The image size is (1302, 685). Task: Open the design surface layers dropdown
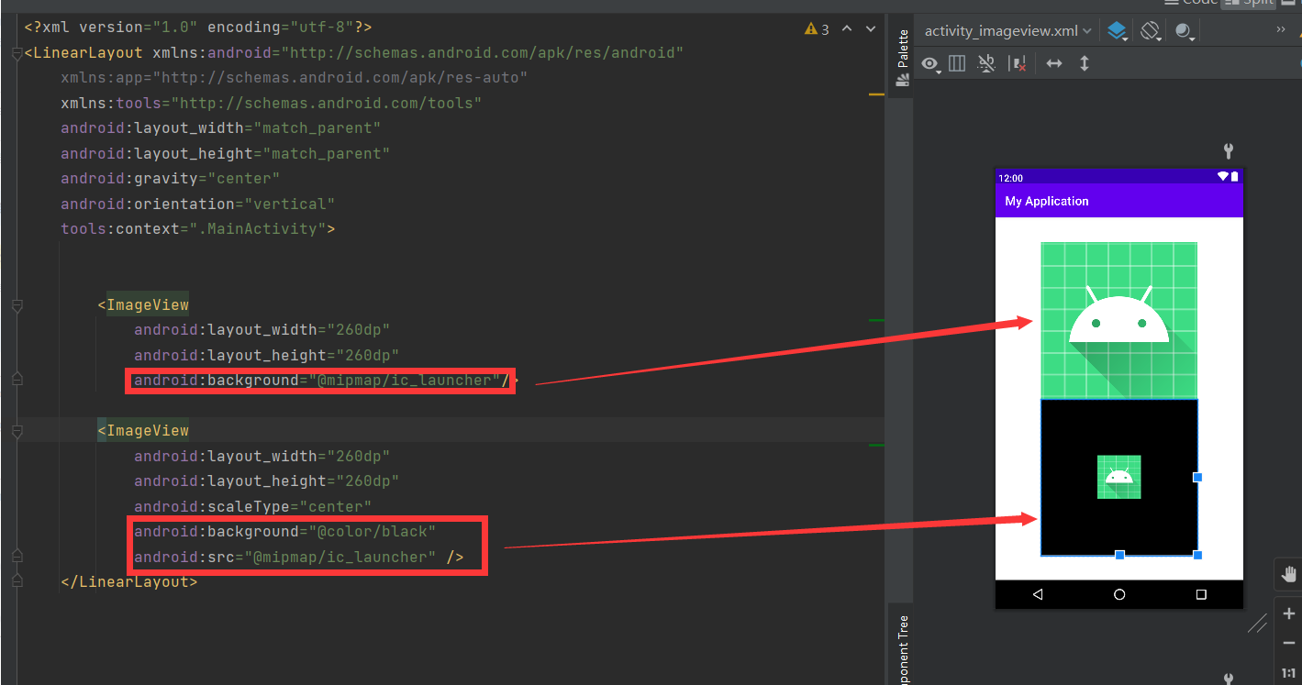(x=1117, y=31)
